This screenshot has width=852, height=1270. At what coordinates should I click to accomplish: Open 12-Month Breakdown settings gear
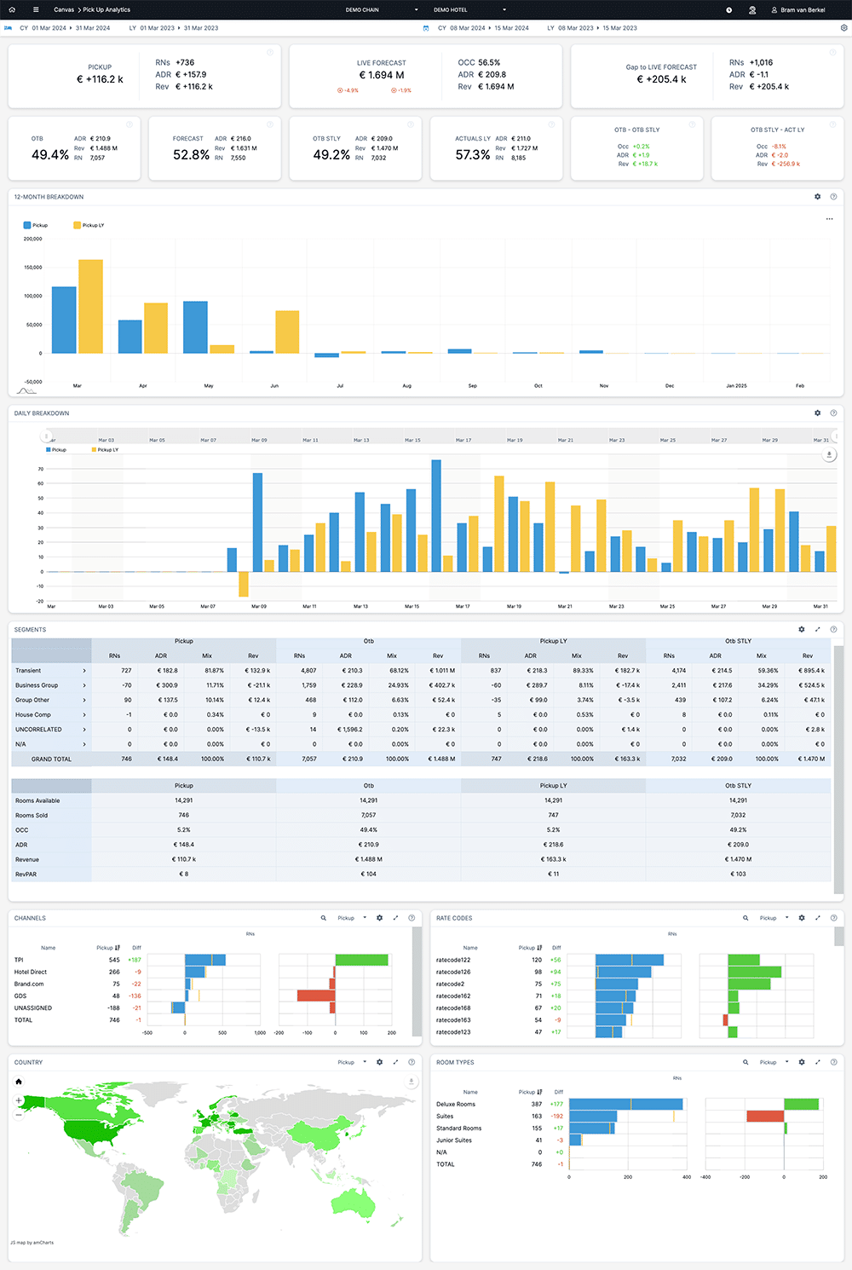[x=817, y=197]
